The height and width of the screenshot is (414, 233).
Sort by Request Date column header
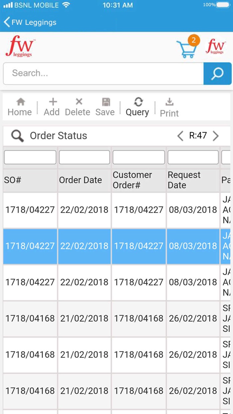[x=193, y=180]
